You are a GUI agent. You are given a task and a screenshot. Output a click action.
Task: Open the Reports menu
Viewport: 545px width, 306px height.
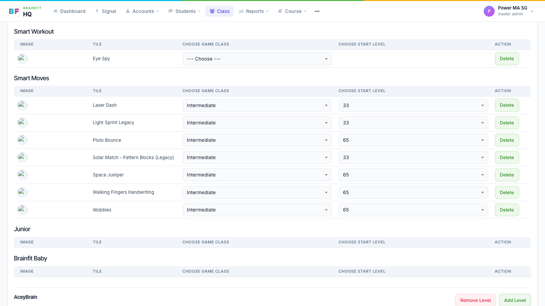pyautogui.click(x=254, y=11)
